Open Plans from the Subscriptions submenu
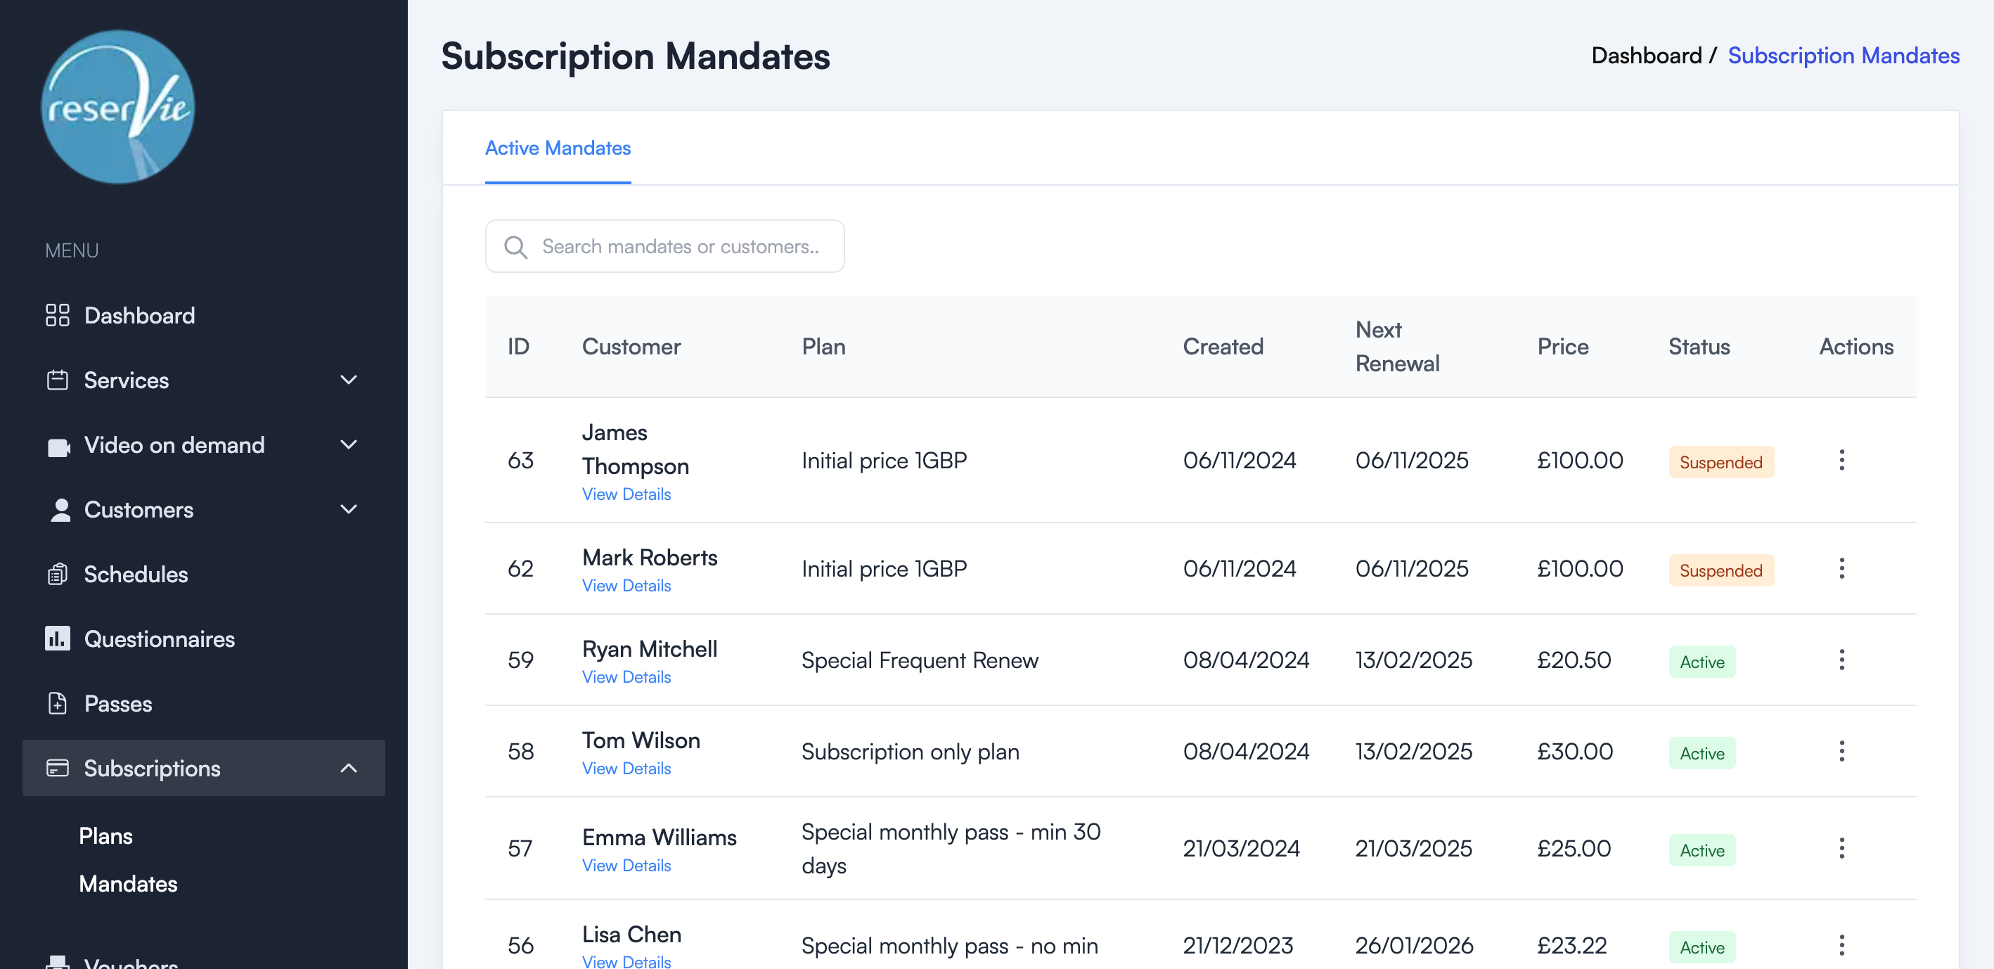The height and width of the screenshot is (969, 1994). (x=105, y=836)
